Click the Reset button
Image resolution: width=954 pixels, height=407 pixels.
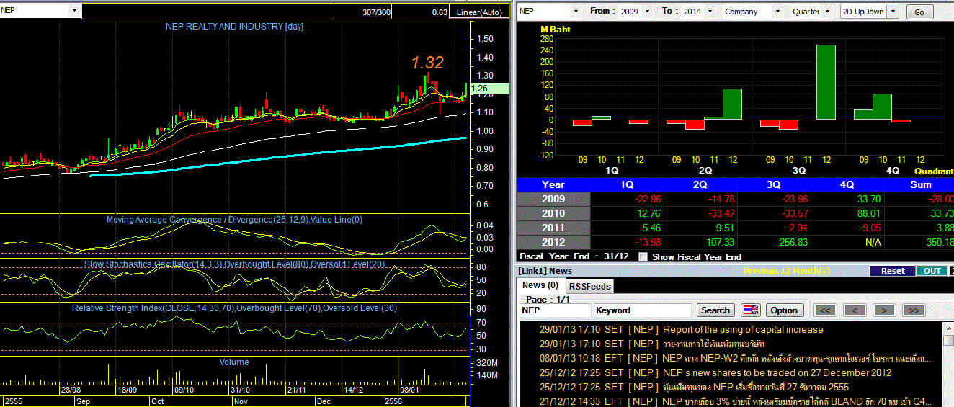[892, 271]
